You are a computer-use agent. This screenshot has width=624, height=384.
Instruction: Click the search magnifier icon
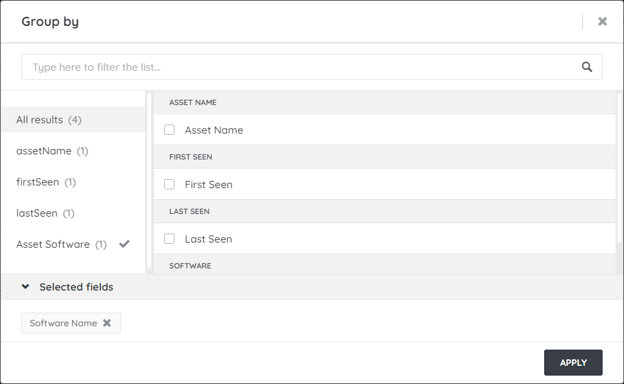[x=587, y=67]
